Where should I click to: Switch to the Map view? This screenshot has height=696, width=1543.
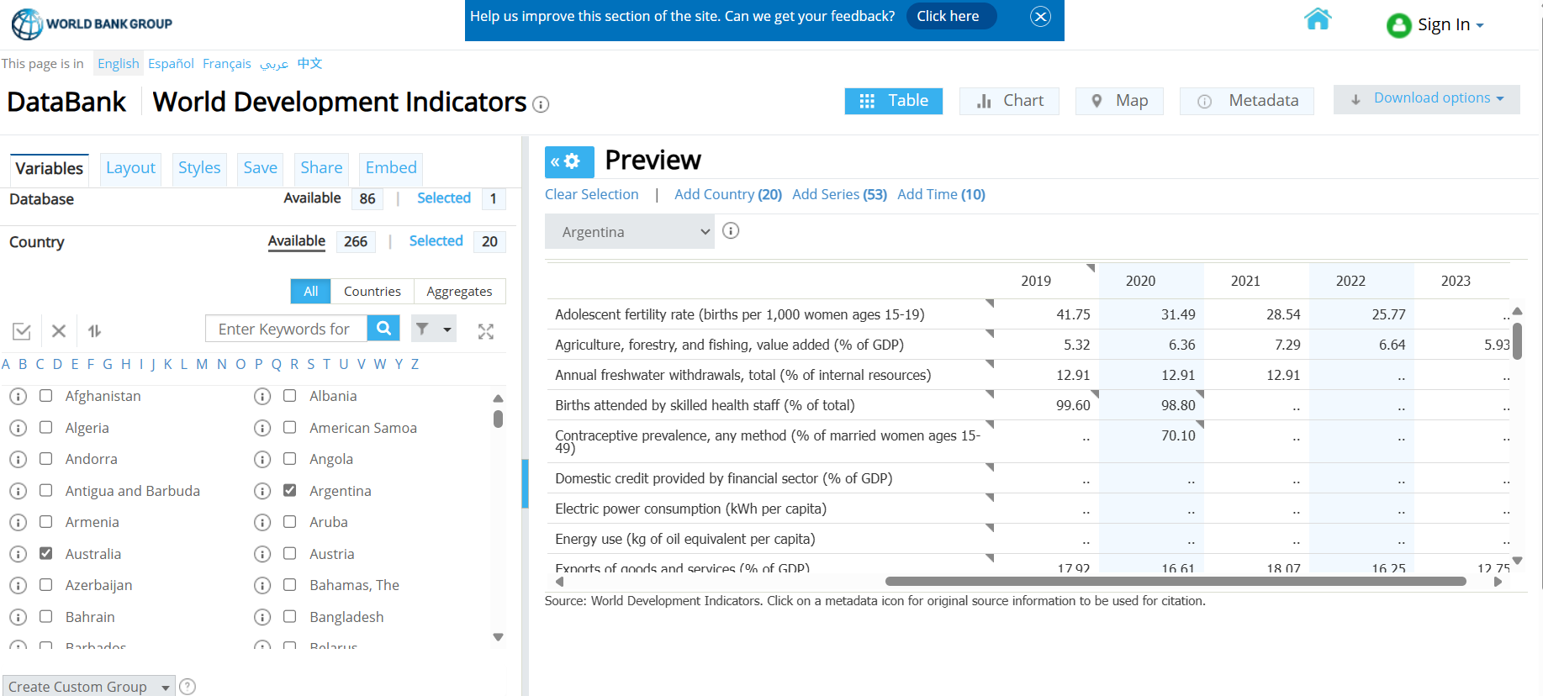(1119, 101)
